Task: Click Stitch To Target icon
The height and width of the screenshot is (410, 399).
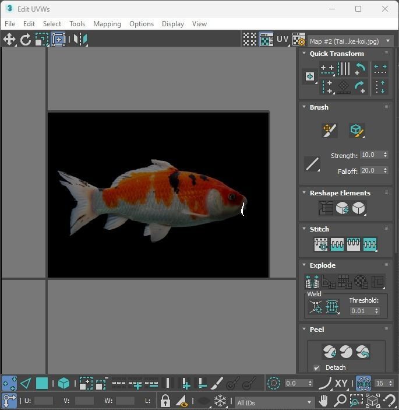Action: click(x=321, y=244)
